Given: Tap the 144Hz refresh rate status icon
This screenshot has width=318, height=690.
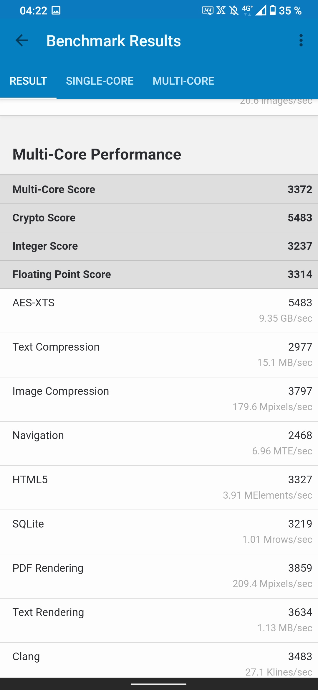Looking at the screenshot, I should 208,11.
